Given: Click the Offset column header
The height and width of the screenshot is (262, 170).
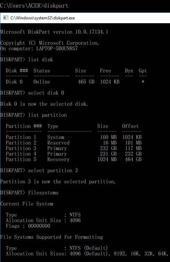Looking at the screenshot, I should tap(131, 126).
